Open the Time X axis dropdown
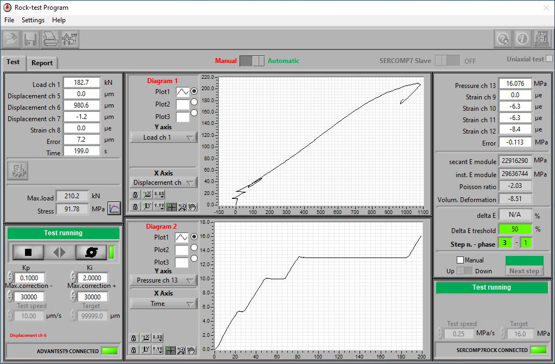The image size is (555, 364). coord(163,304)
